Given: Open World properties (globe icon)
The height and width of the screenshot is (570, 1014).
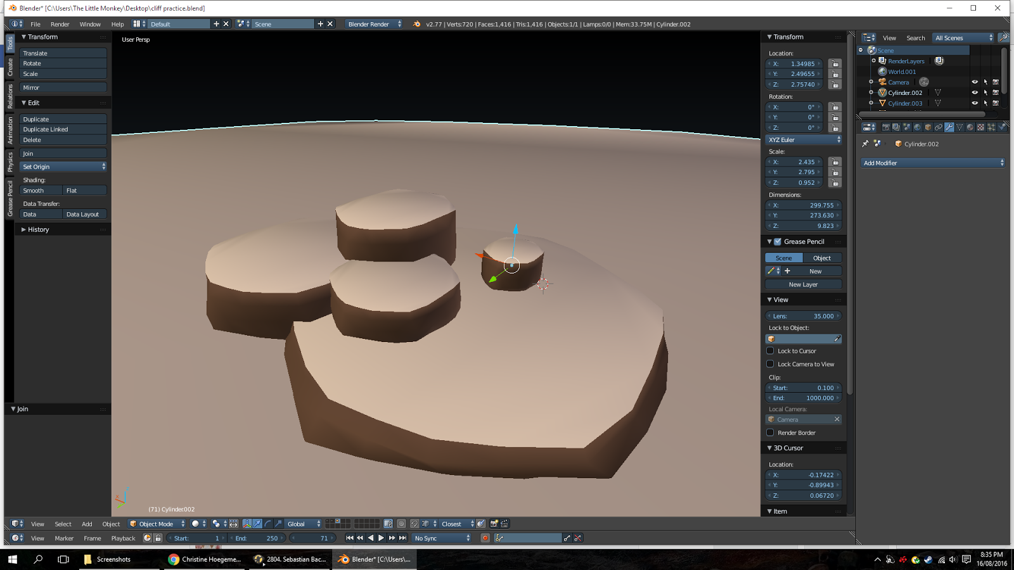Looking at the screenshot, I should pyautogui.click(x=917, y=127).
